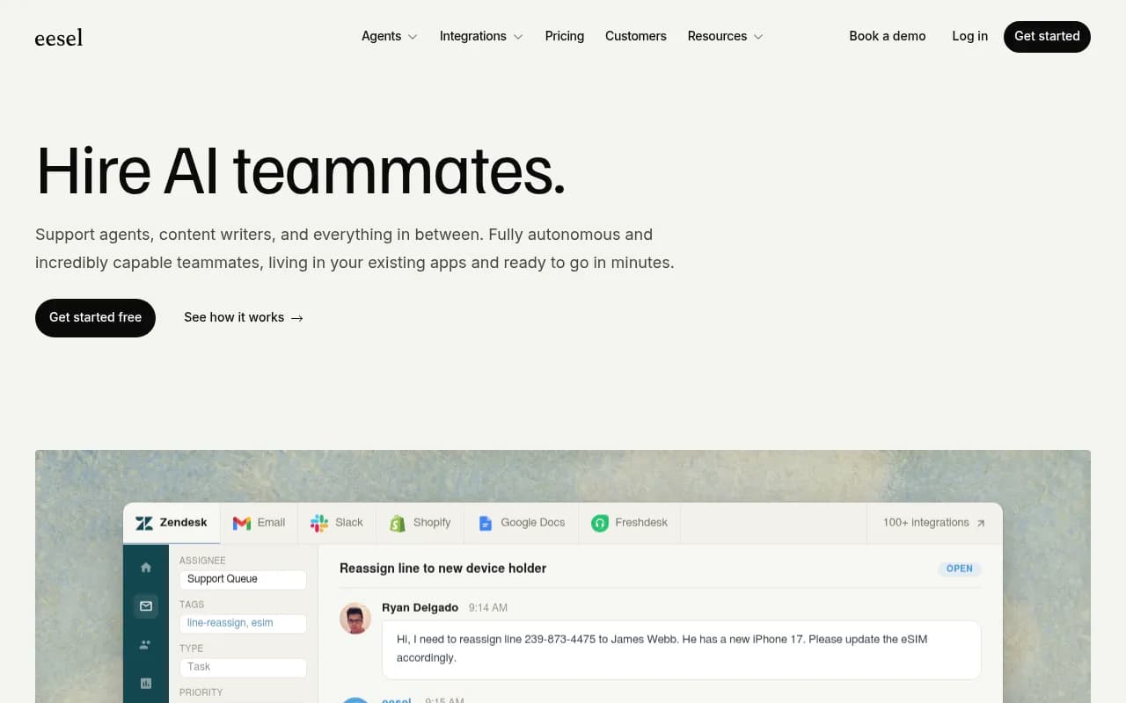Screen dimensions: 1126x703
Task: Open the Pricing page
Action: pyautogui.click(x=564, y=36)
